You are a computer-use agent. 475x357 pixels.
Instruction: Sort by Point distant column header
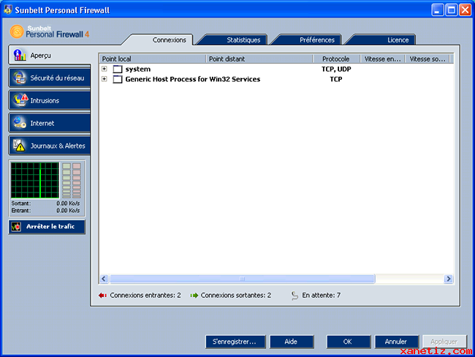(259, 59)
